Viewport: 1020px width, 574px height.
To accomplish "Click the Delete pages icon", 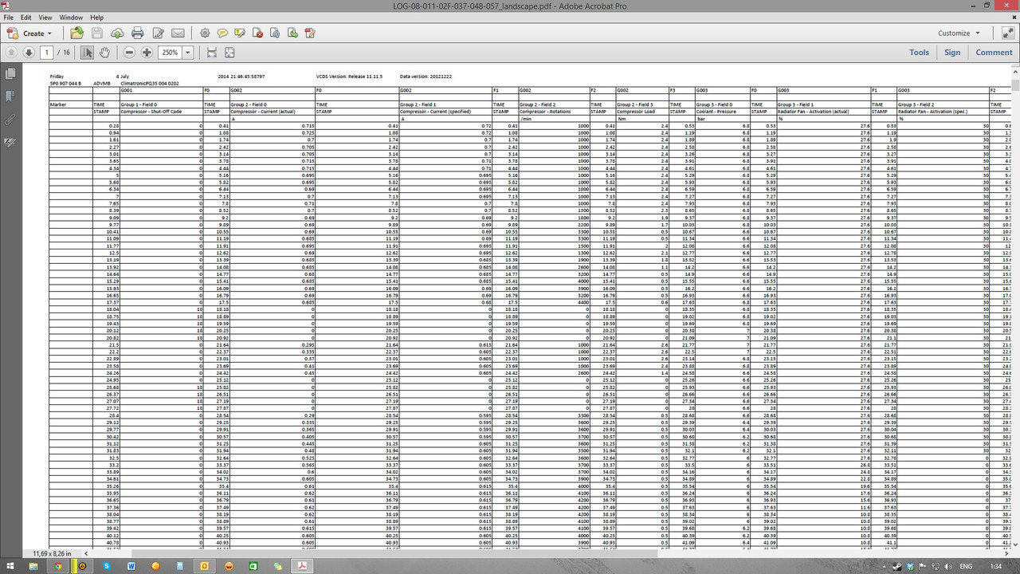I will [258, 33].
